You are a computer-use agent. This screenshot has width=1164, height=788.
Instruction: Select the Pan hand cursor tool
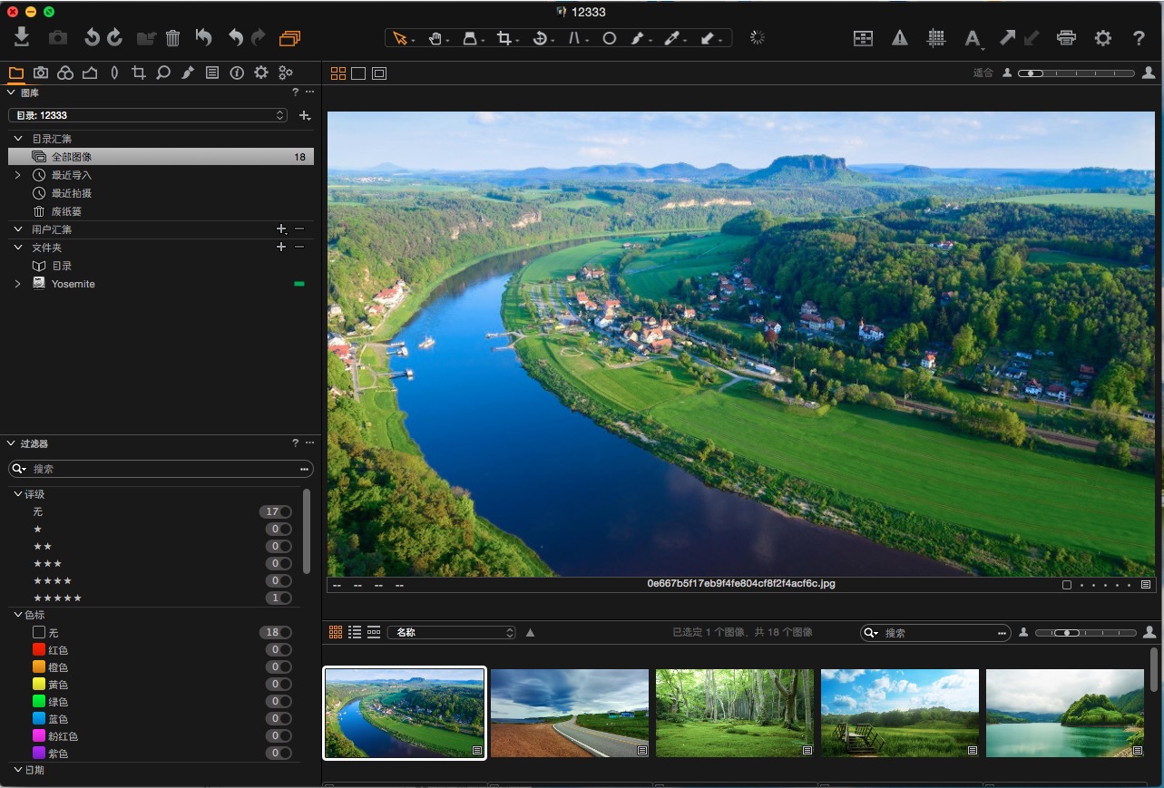click(435, 38)
